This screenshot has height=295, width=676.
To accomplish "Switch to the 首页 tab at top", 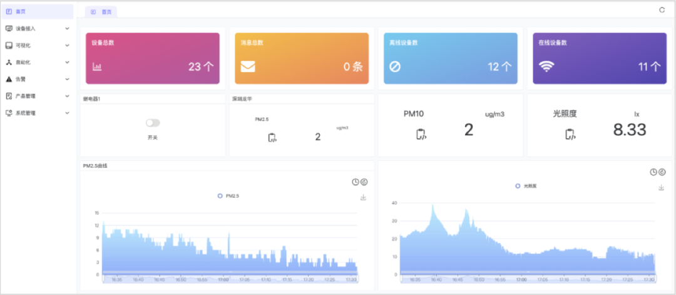I will point(101,12).
